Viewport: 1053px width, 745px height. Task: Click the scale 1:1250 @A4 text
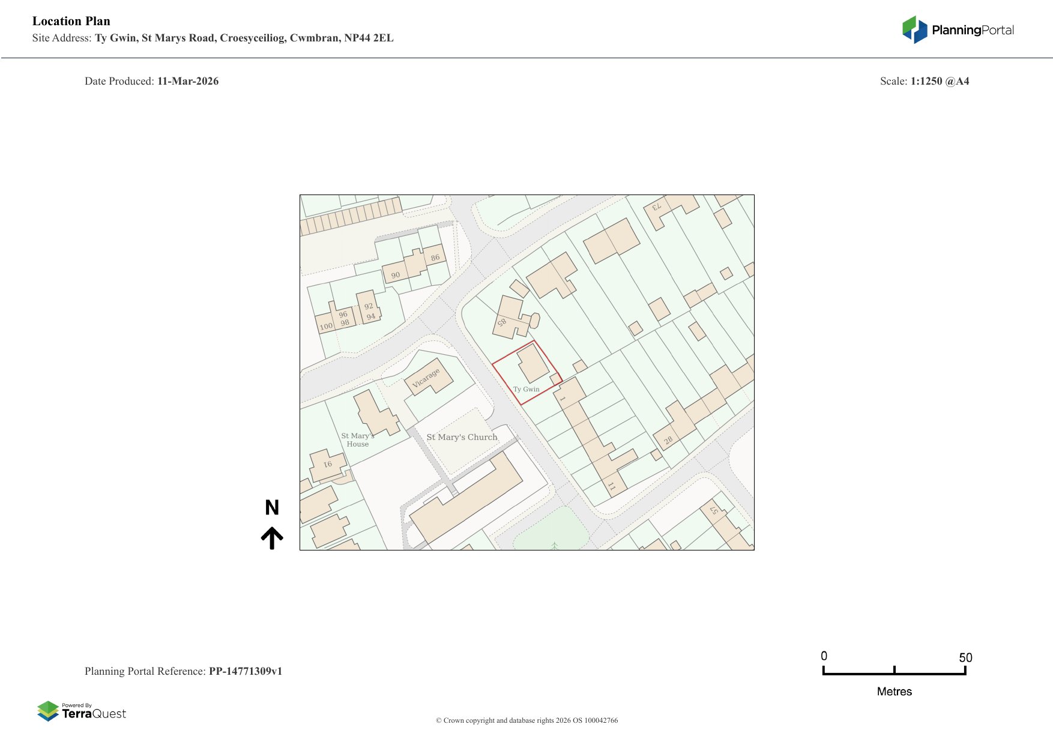click(x=940, y=81)
